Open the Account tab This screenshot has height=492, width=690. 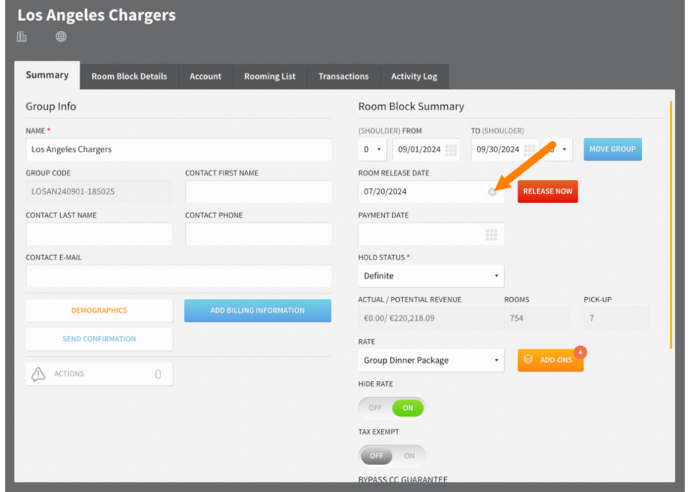click(205, 76)
